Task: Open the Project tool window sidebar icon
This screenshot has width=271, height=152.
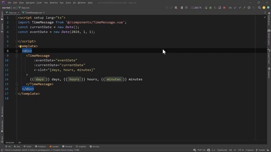Action: 2,16
